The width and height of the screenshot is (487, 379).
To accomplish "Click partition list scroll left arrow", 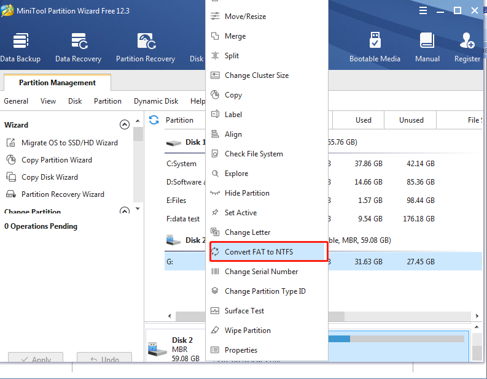I will click(x=169, y=316).
